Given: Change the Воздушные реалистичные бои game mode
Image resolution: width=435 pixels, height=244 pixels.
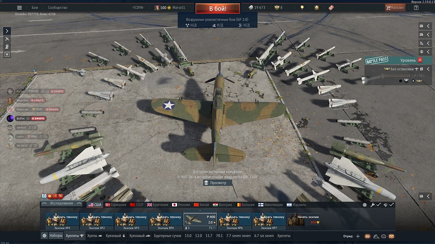Looking at the screenshot, I should (217, 20).
